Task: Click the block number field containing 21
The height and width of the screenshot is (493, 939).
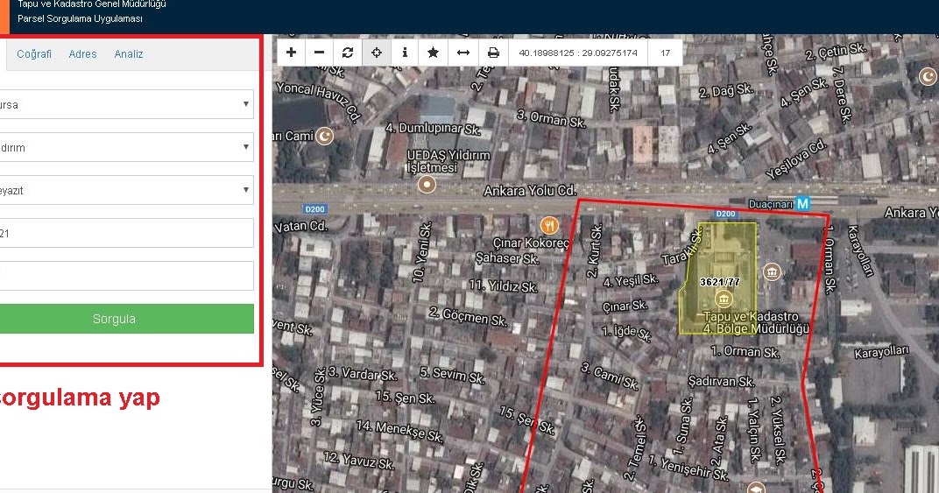Action: click(x=126, y=233)
